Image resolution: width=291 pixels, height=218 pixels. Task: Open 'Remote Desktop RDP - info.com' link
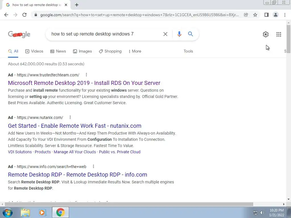point(78,175)
